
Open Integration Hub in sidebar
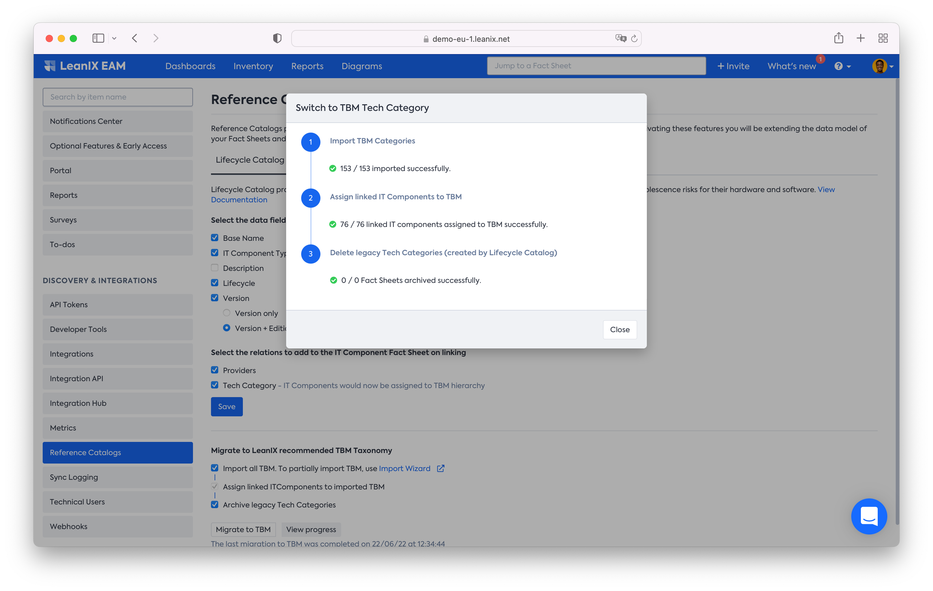click(x=118, y=403)
